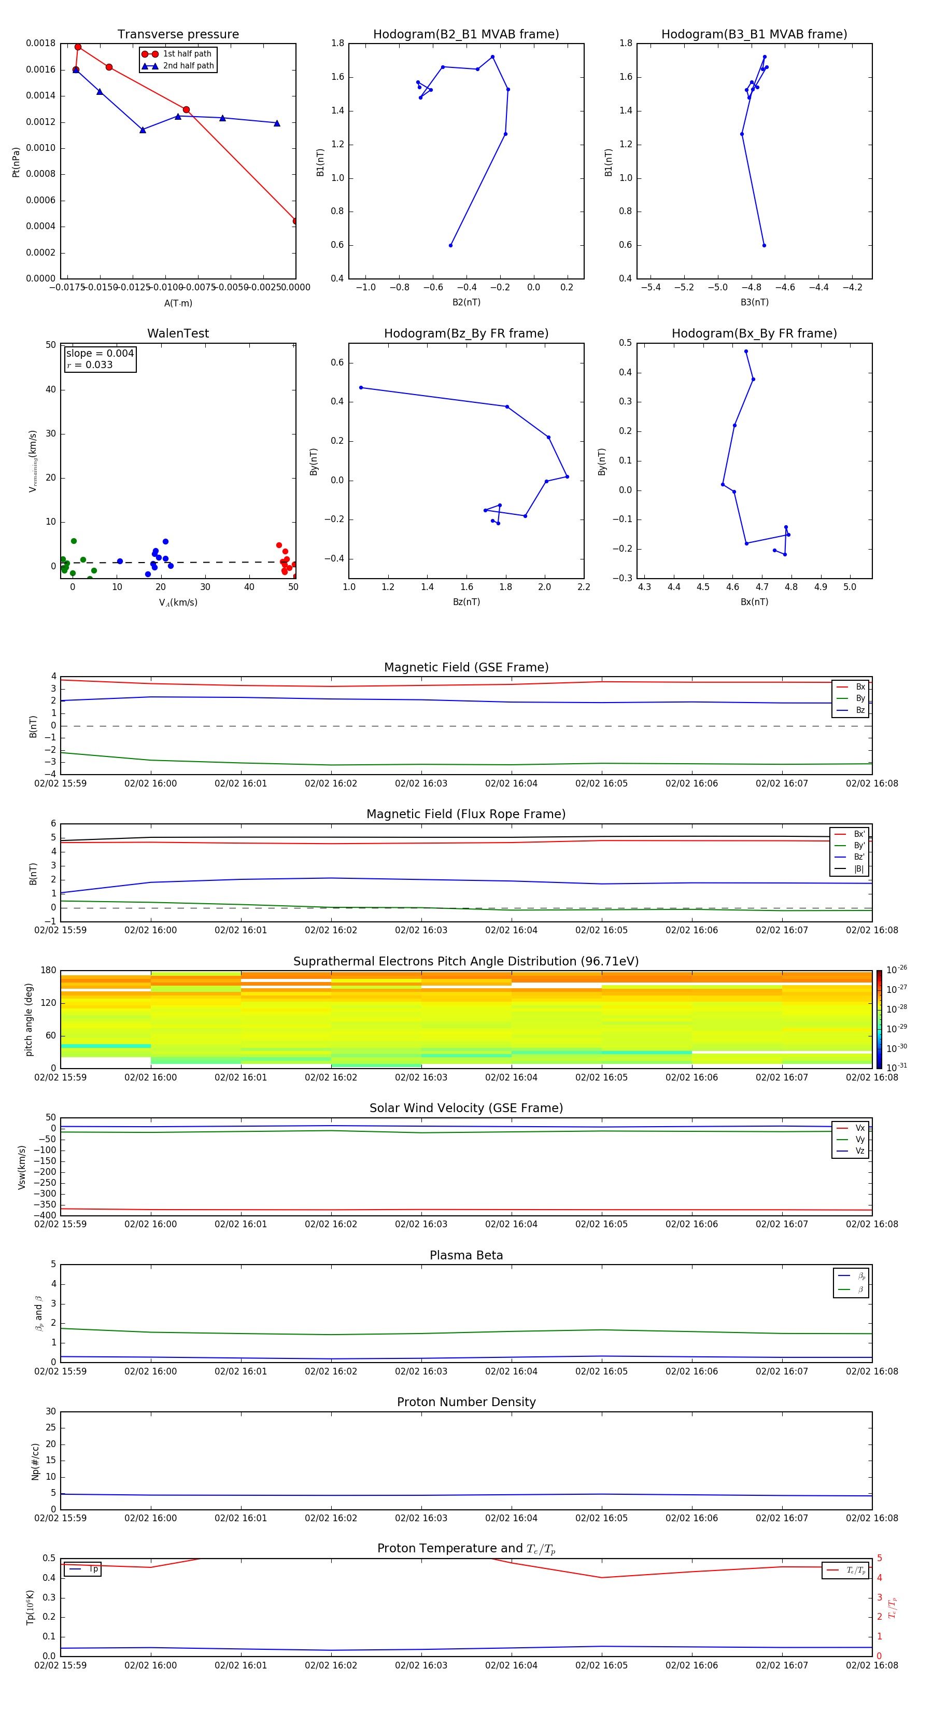933x1711 pixels.
Task: Click the 'Transverse pressure' plot title
Action: click(x=178, y=35)
